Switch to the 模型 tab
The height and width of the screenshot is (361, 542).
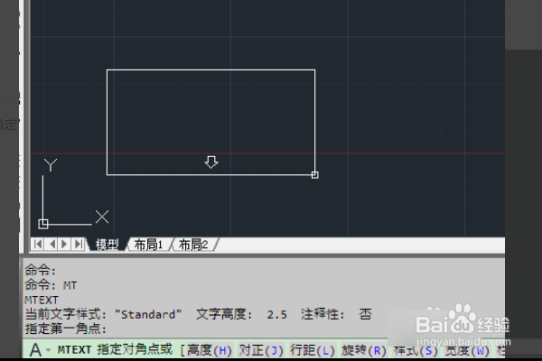pyautogui.click(x=107, y=245)
